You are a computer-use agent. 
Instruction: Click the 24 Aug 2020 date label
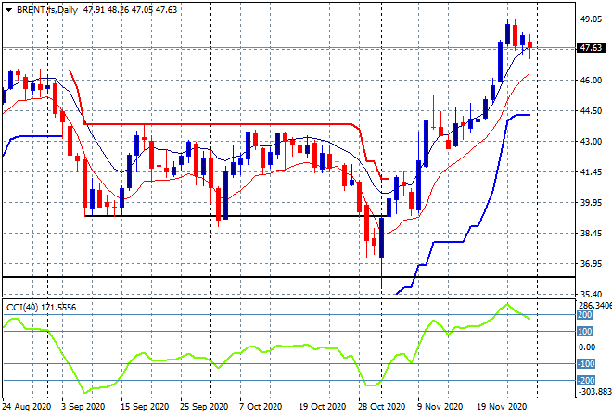pos(27,407)
